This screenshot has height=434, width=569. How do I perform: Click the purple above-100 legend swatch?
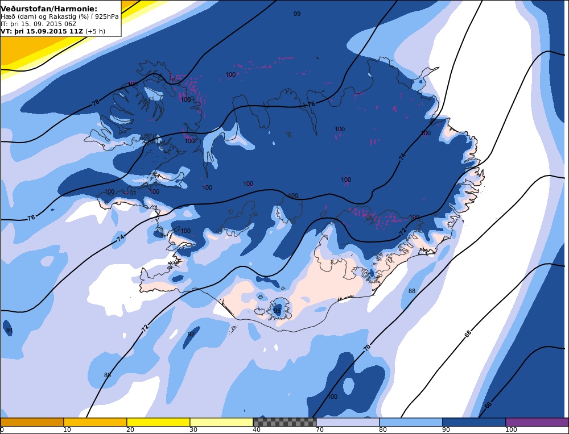pyautogui.click(x=537, y=422)
